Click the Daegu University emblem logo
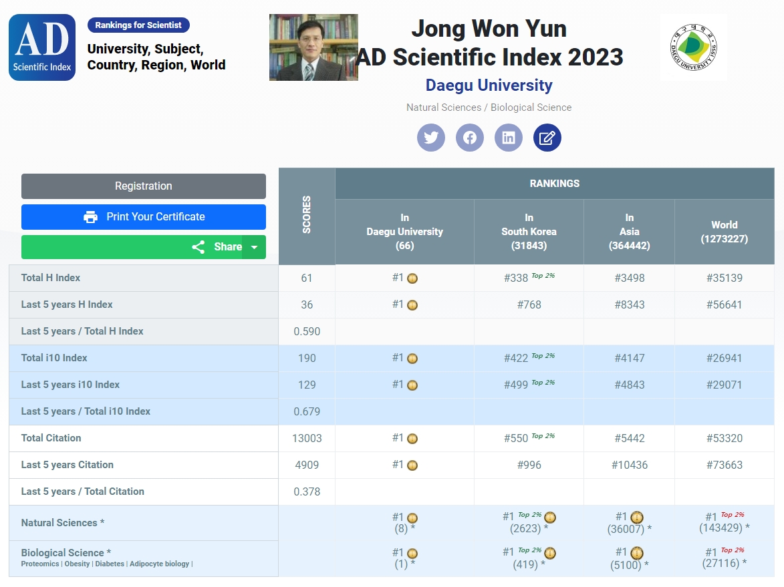 click(693, 47)
